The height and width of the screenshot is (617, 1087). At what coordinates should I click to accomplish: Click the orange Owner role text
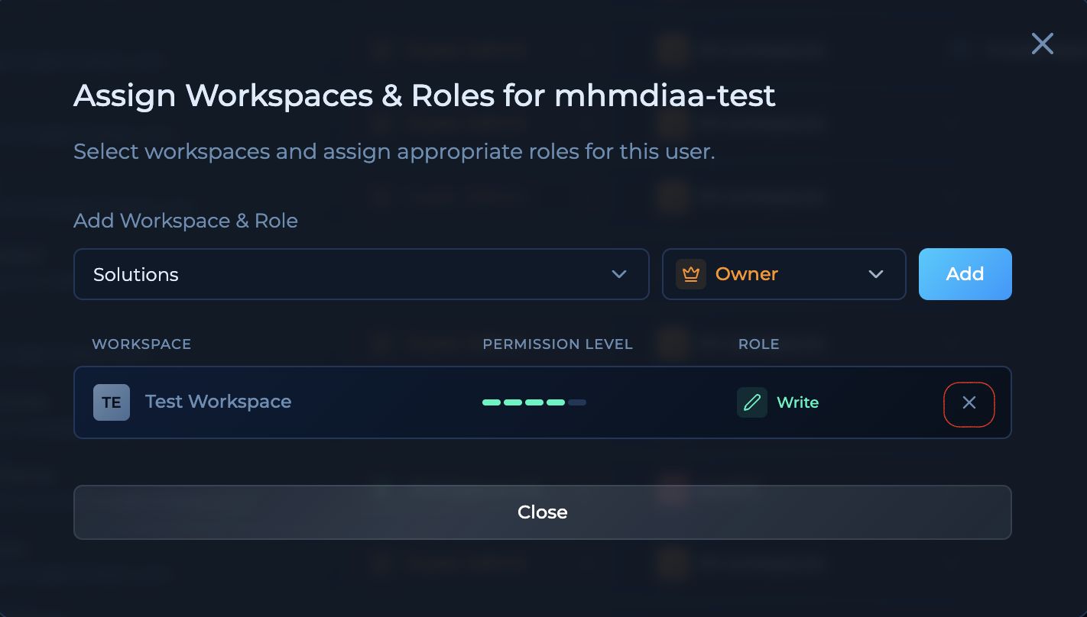pyautogui.click(x=747, y=273)
